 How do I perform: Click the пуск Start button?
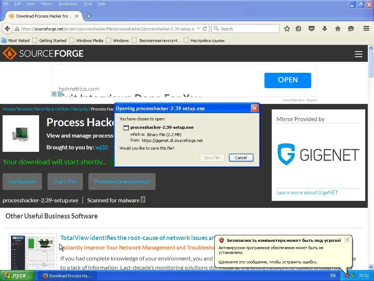click(x=17, y=276)
